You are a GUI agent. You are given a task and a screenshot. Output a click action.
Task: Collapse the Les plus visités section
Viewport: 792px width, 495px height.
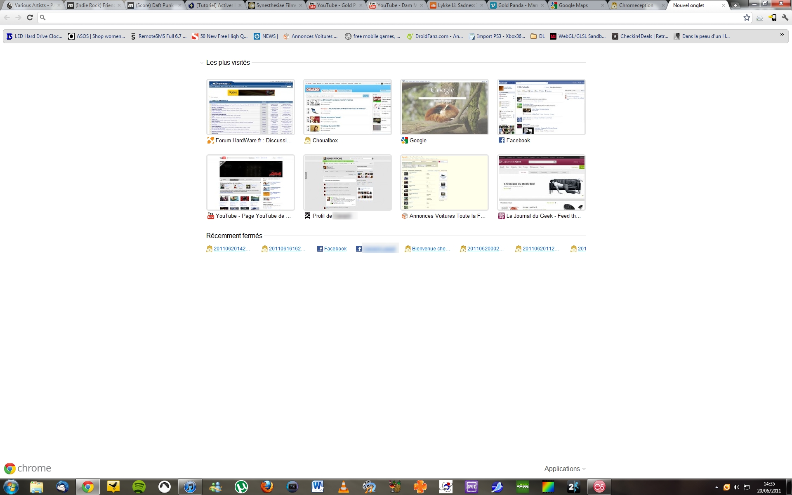pos(202,63)
